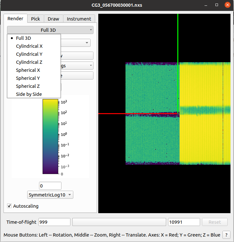Switch to the Render tab
This screenshot has width=234, height=242.
coord(15,19)
